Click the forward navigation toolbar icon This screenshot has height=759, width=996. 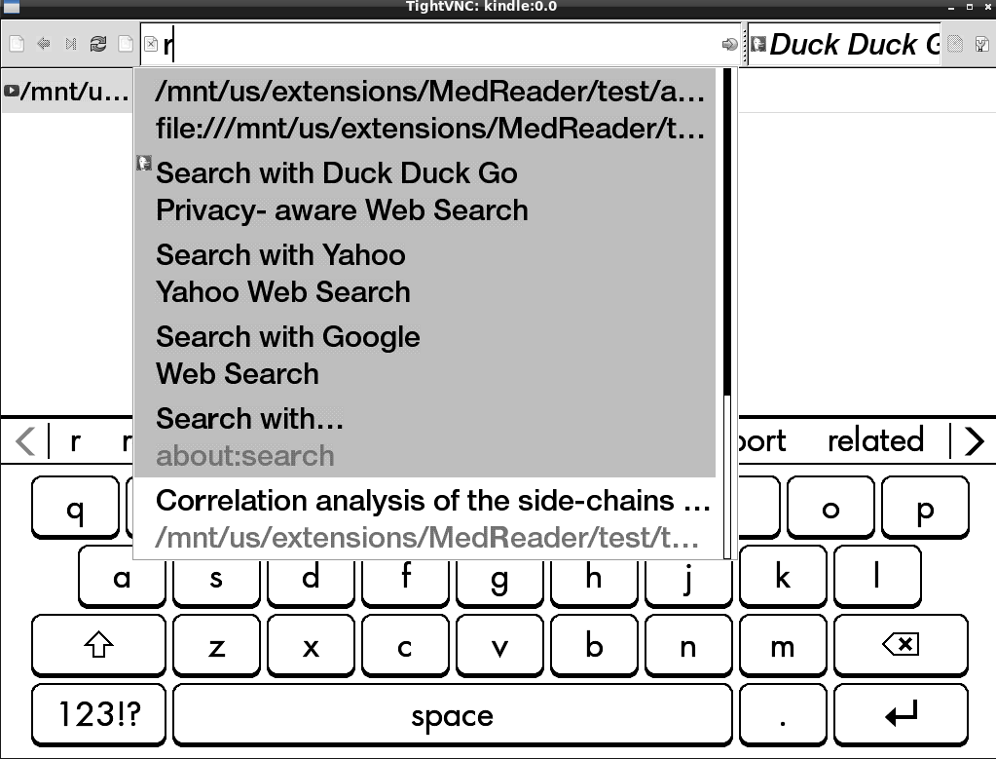pos(70,44)
